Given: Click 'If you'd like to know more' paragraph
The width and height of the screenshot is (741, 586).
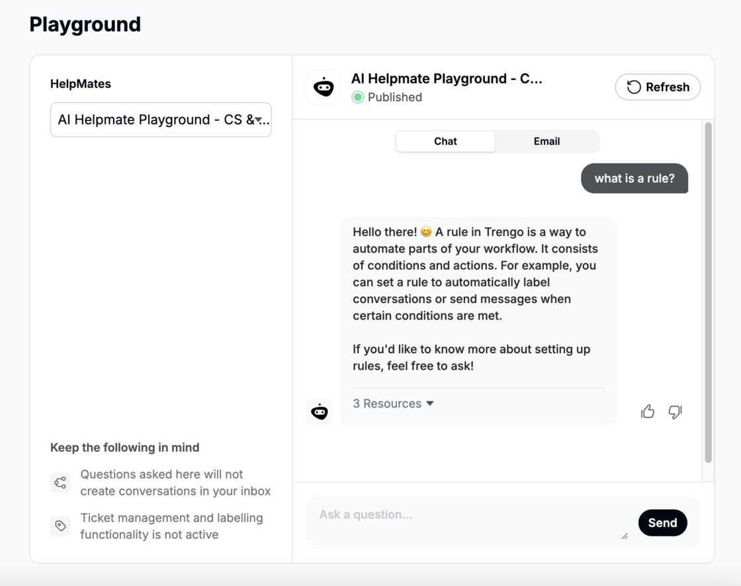Looking at the screenshot, I should [x=471, y=357].
